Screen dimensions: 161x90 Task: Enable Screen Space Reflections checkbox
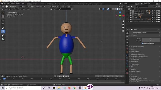coord(131,57)
